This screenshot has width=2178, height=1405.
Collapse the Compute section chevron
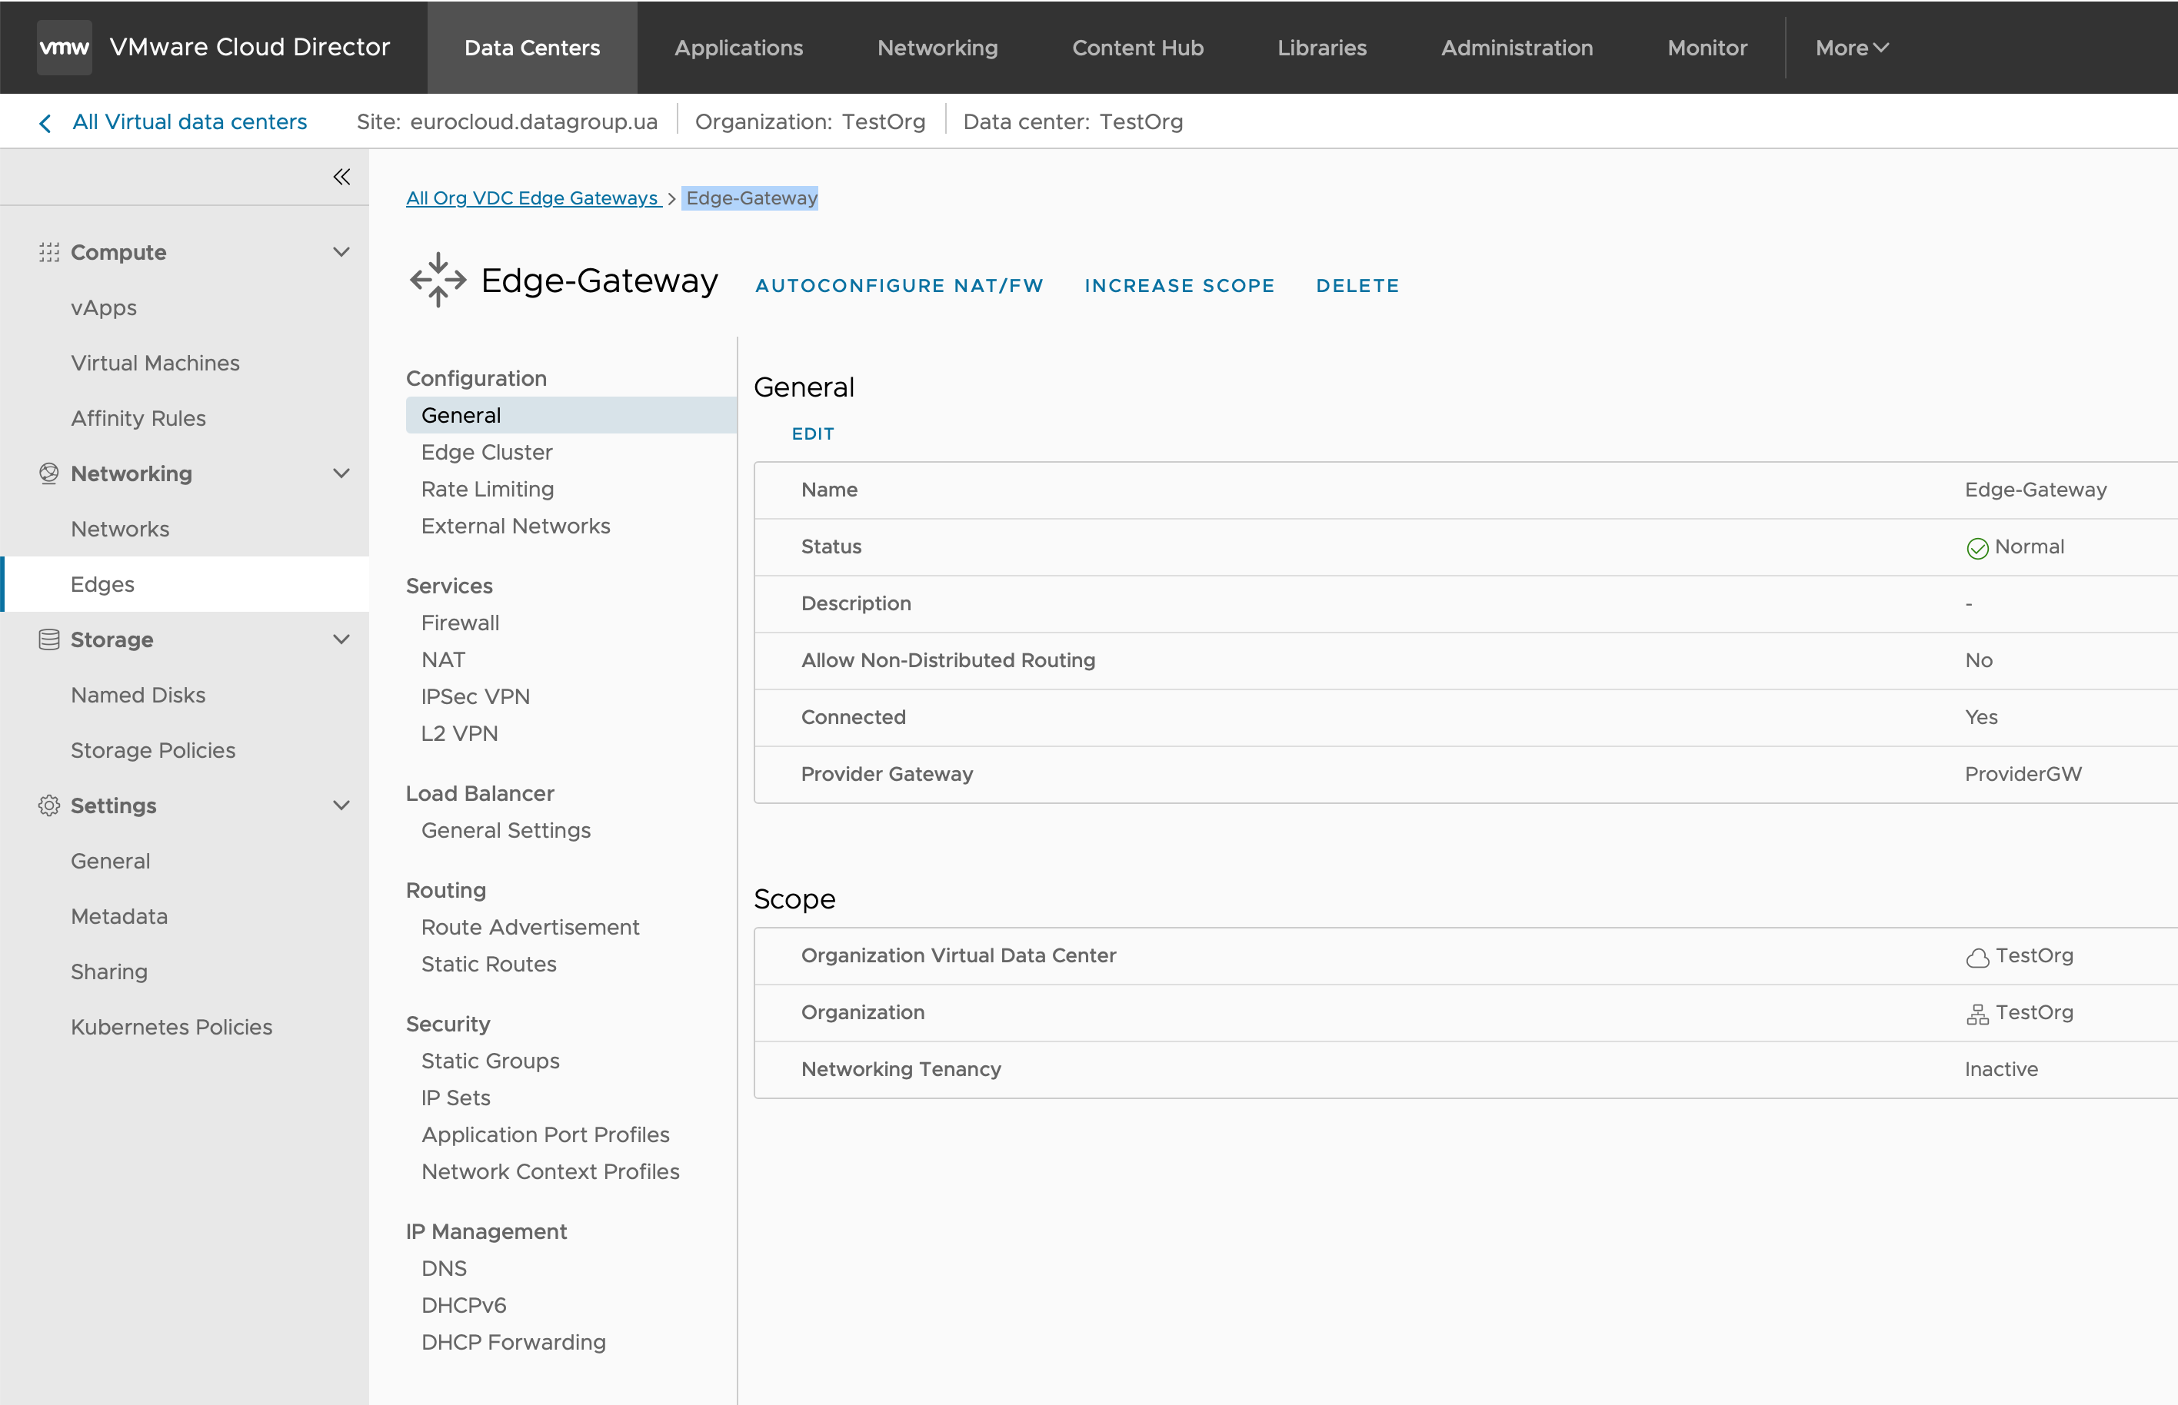click(x=341, y=252)
